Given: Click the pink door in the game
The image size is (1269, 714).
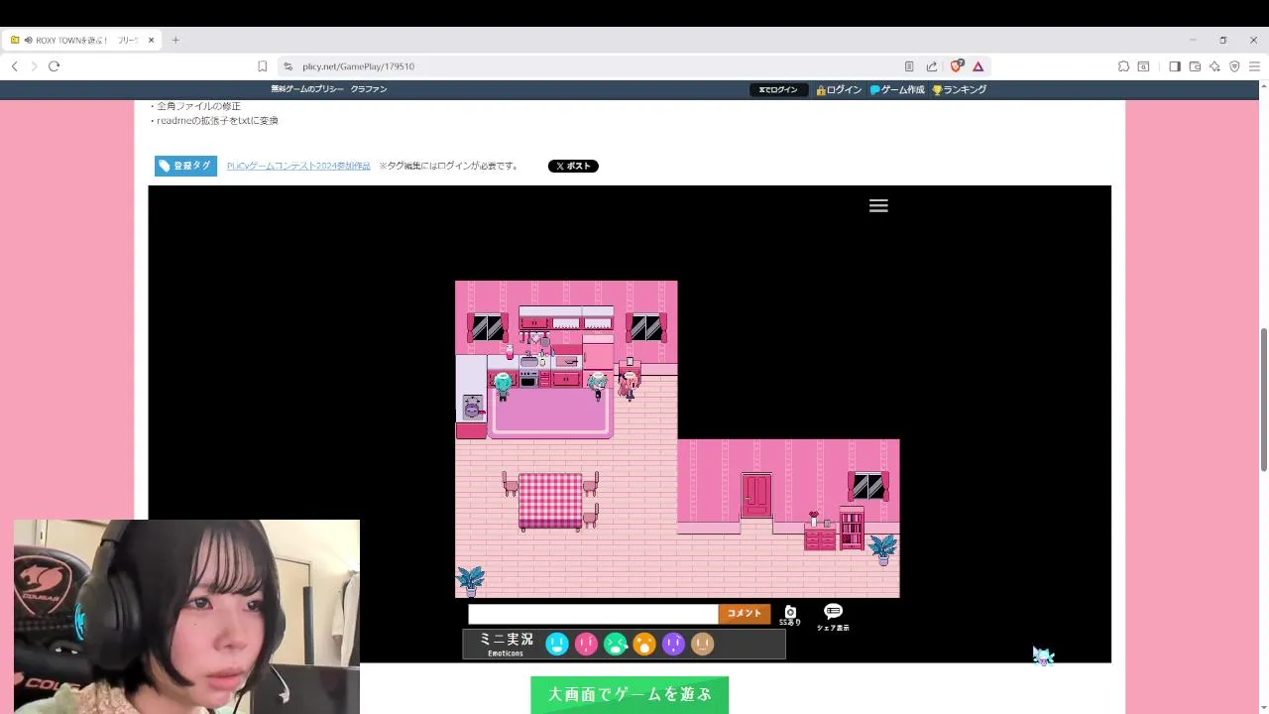Looking at the screenshot, I should [756, 495].
